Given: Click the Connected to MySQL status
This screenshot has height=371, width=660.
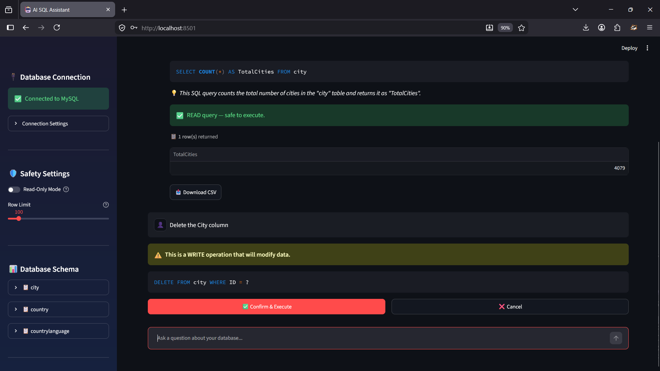Looking at the screenshot, I should [58, 99].
